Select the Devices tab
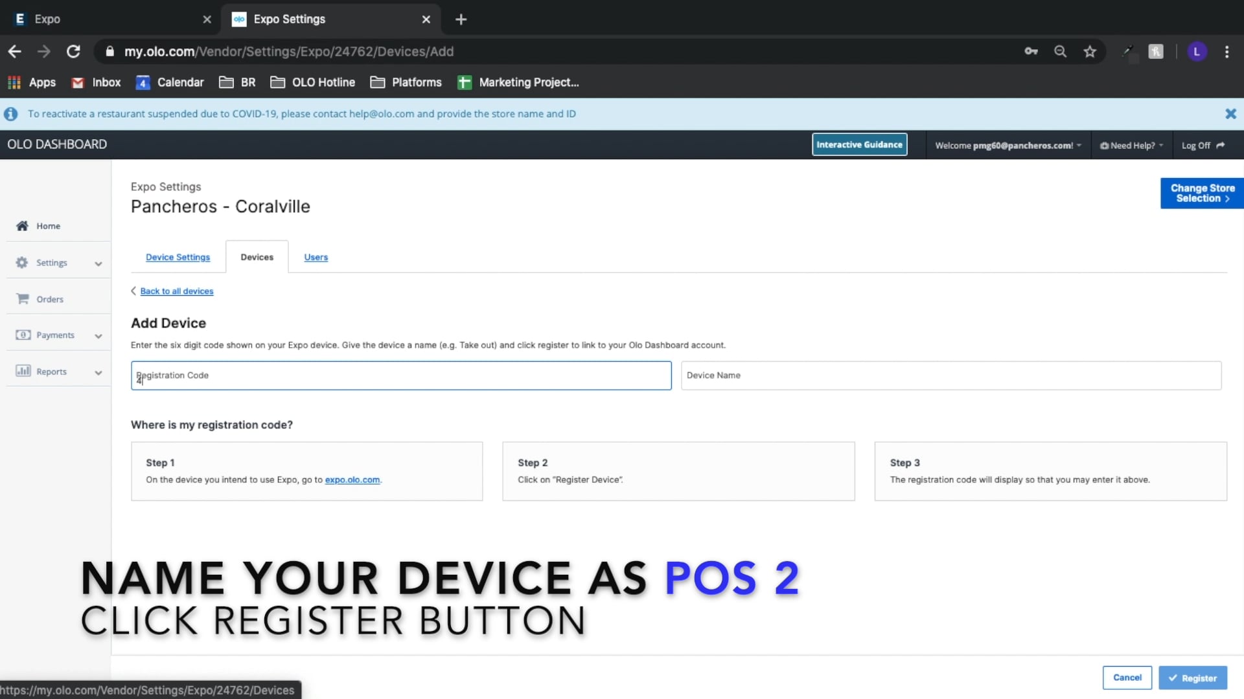 point(257,257)
